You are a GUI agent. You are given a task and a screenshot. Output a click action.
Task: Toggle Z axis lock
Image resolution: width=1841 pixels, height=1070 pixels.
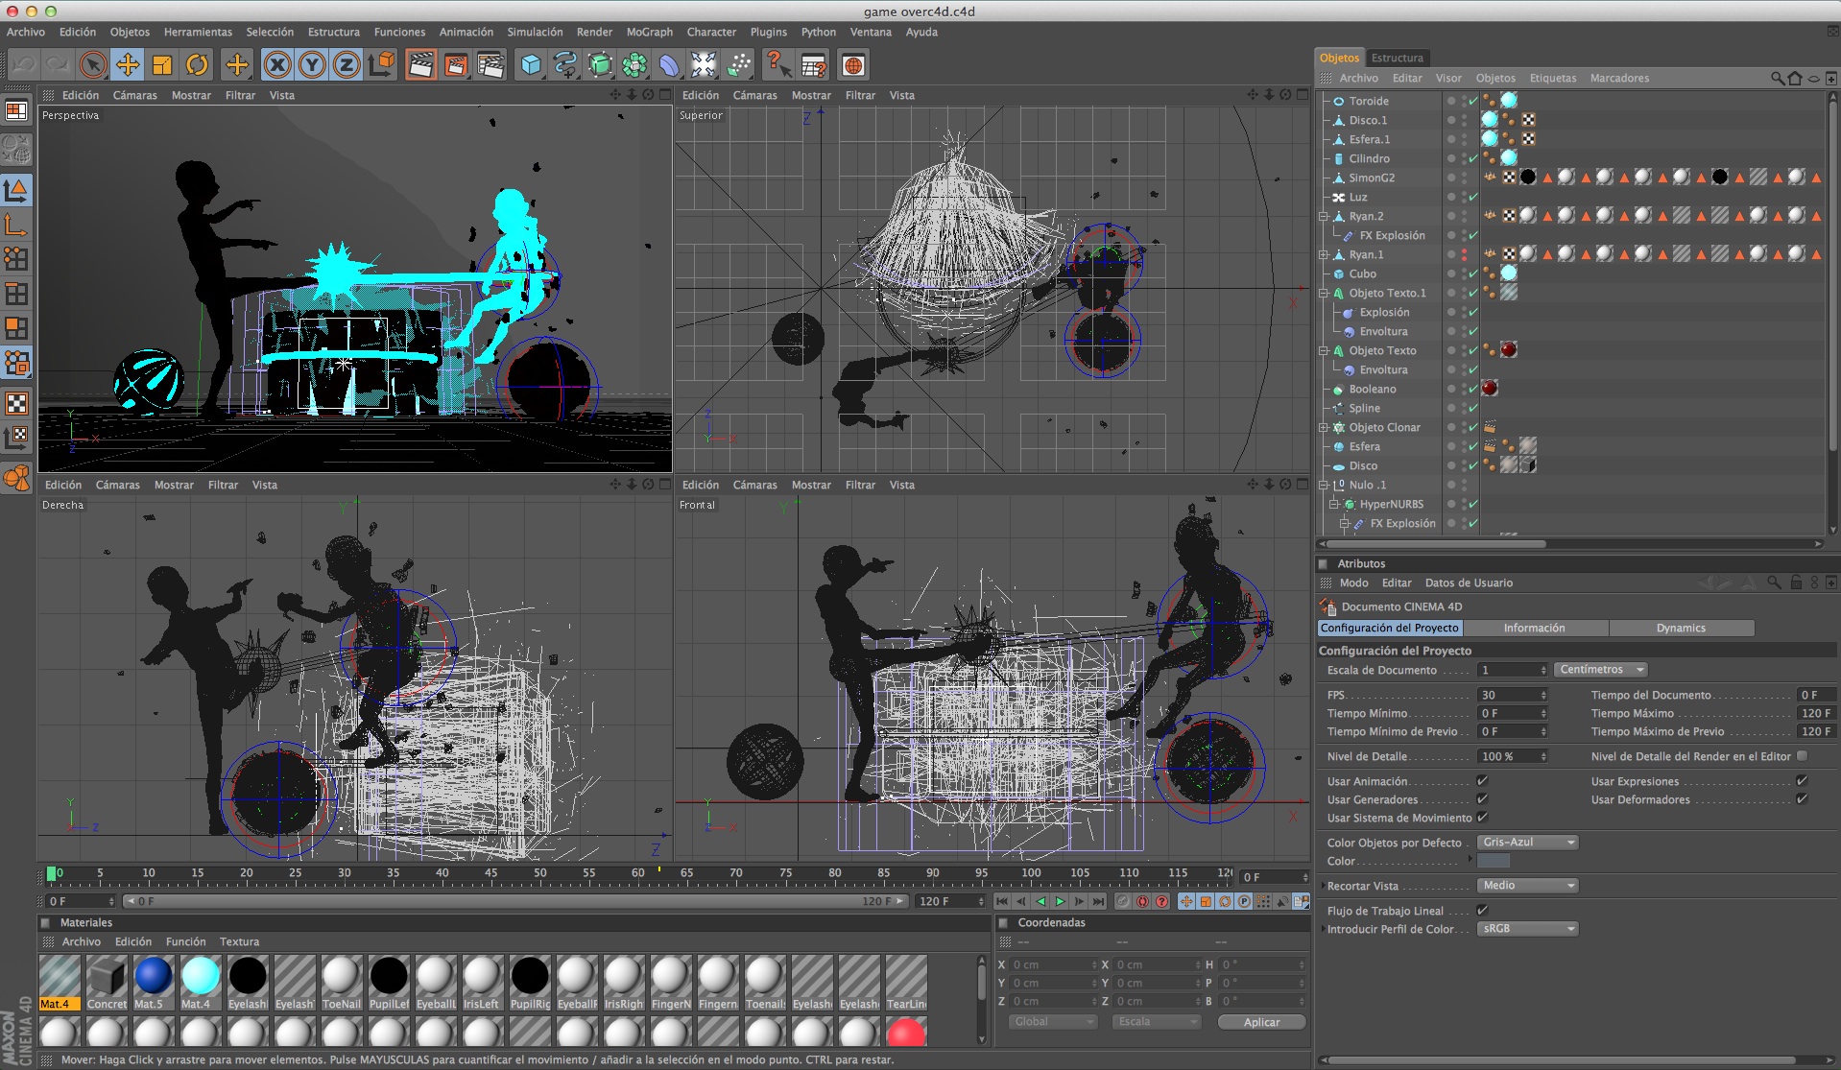pos(347,65)
